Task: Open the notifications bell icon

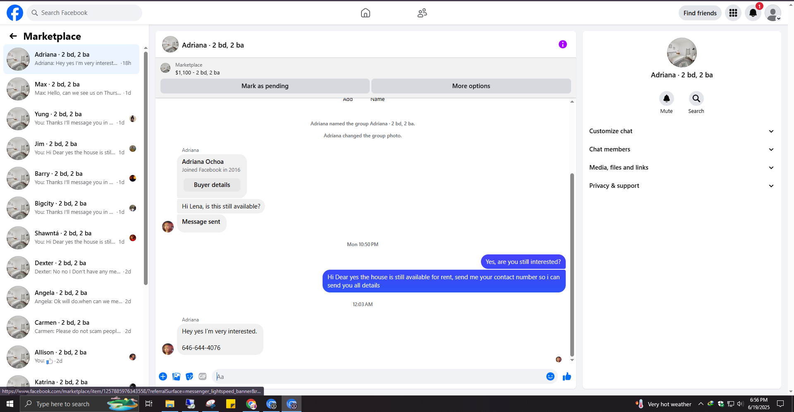Action: pos(753,13)
